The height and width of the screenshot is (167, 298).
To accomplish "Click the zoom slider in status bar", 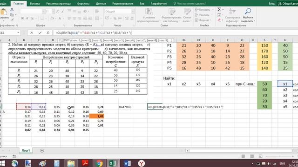I will click(x=280, y=156).
